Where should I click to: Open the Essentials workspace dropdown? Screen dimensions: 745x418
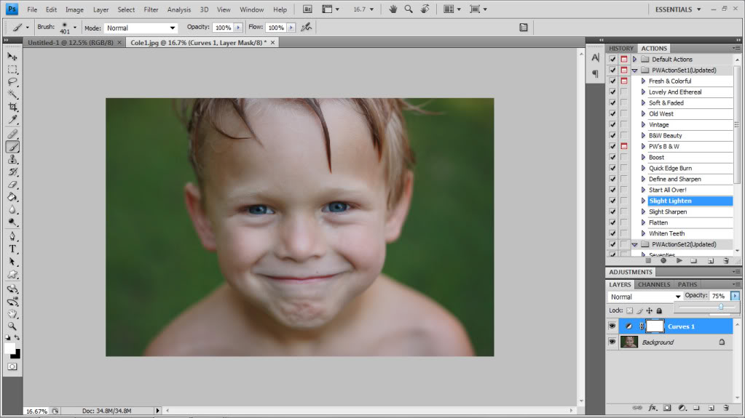click(x=678, y=9)
